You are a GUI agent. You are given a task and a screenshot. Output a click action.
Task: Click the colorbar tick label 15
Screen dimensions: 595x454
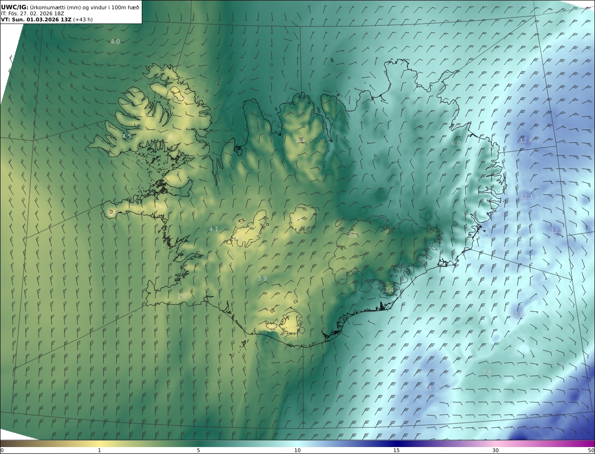(x=397, y=450)
